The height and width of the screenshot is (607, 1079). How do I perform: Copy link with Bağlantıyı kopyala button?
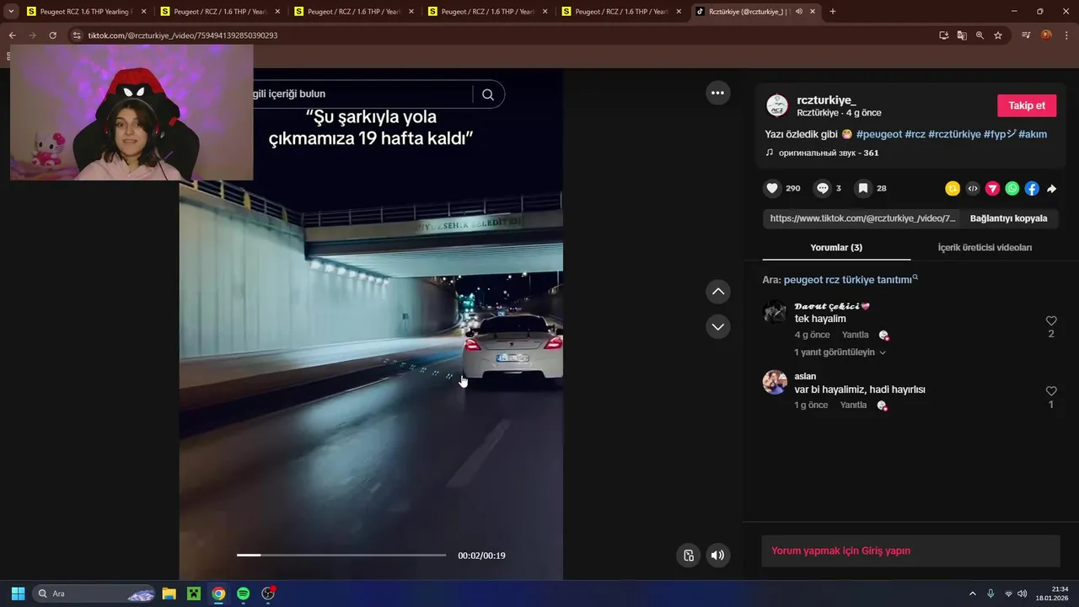1008,218
